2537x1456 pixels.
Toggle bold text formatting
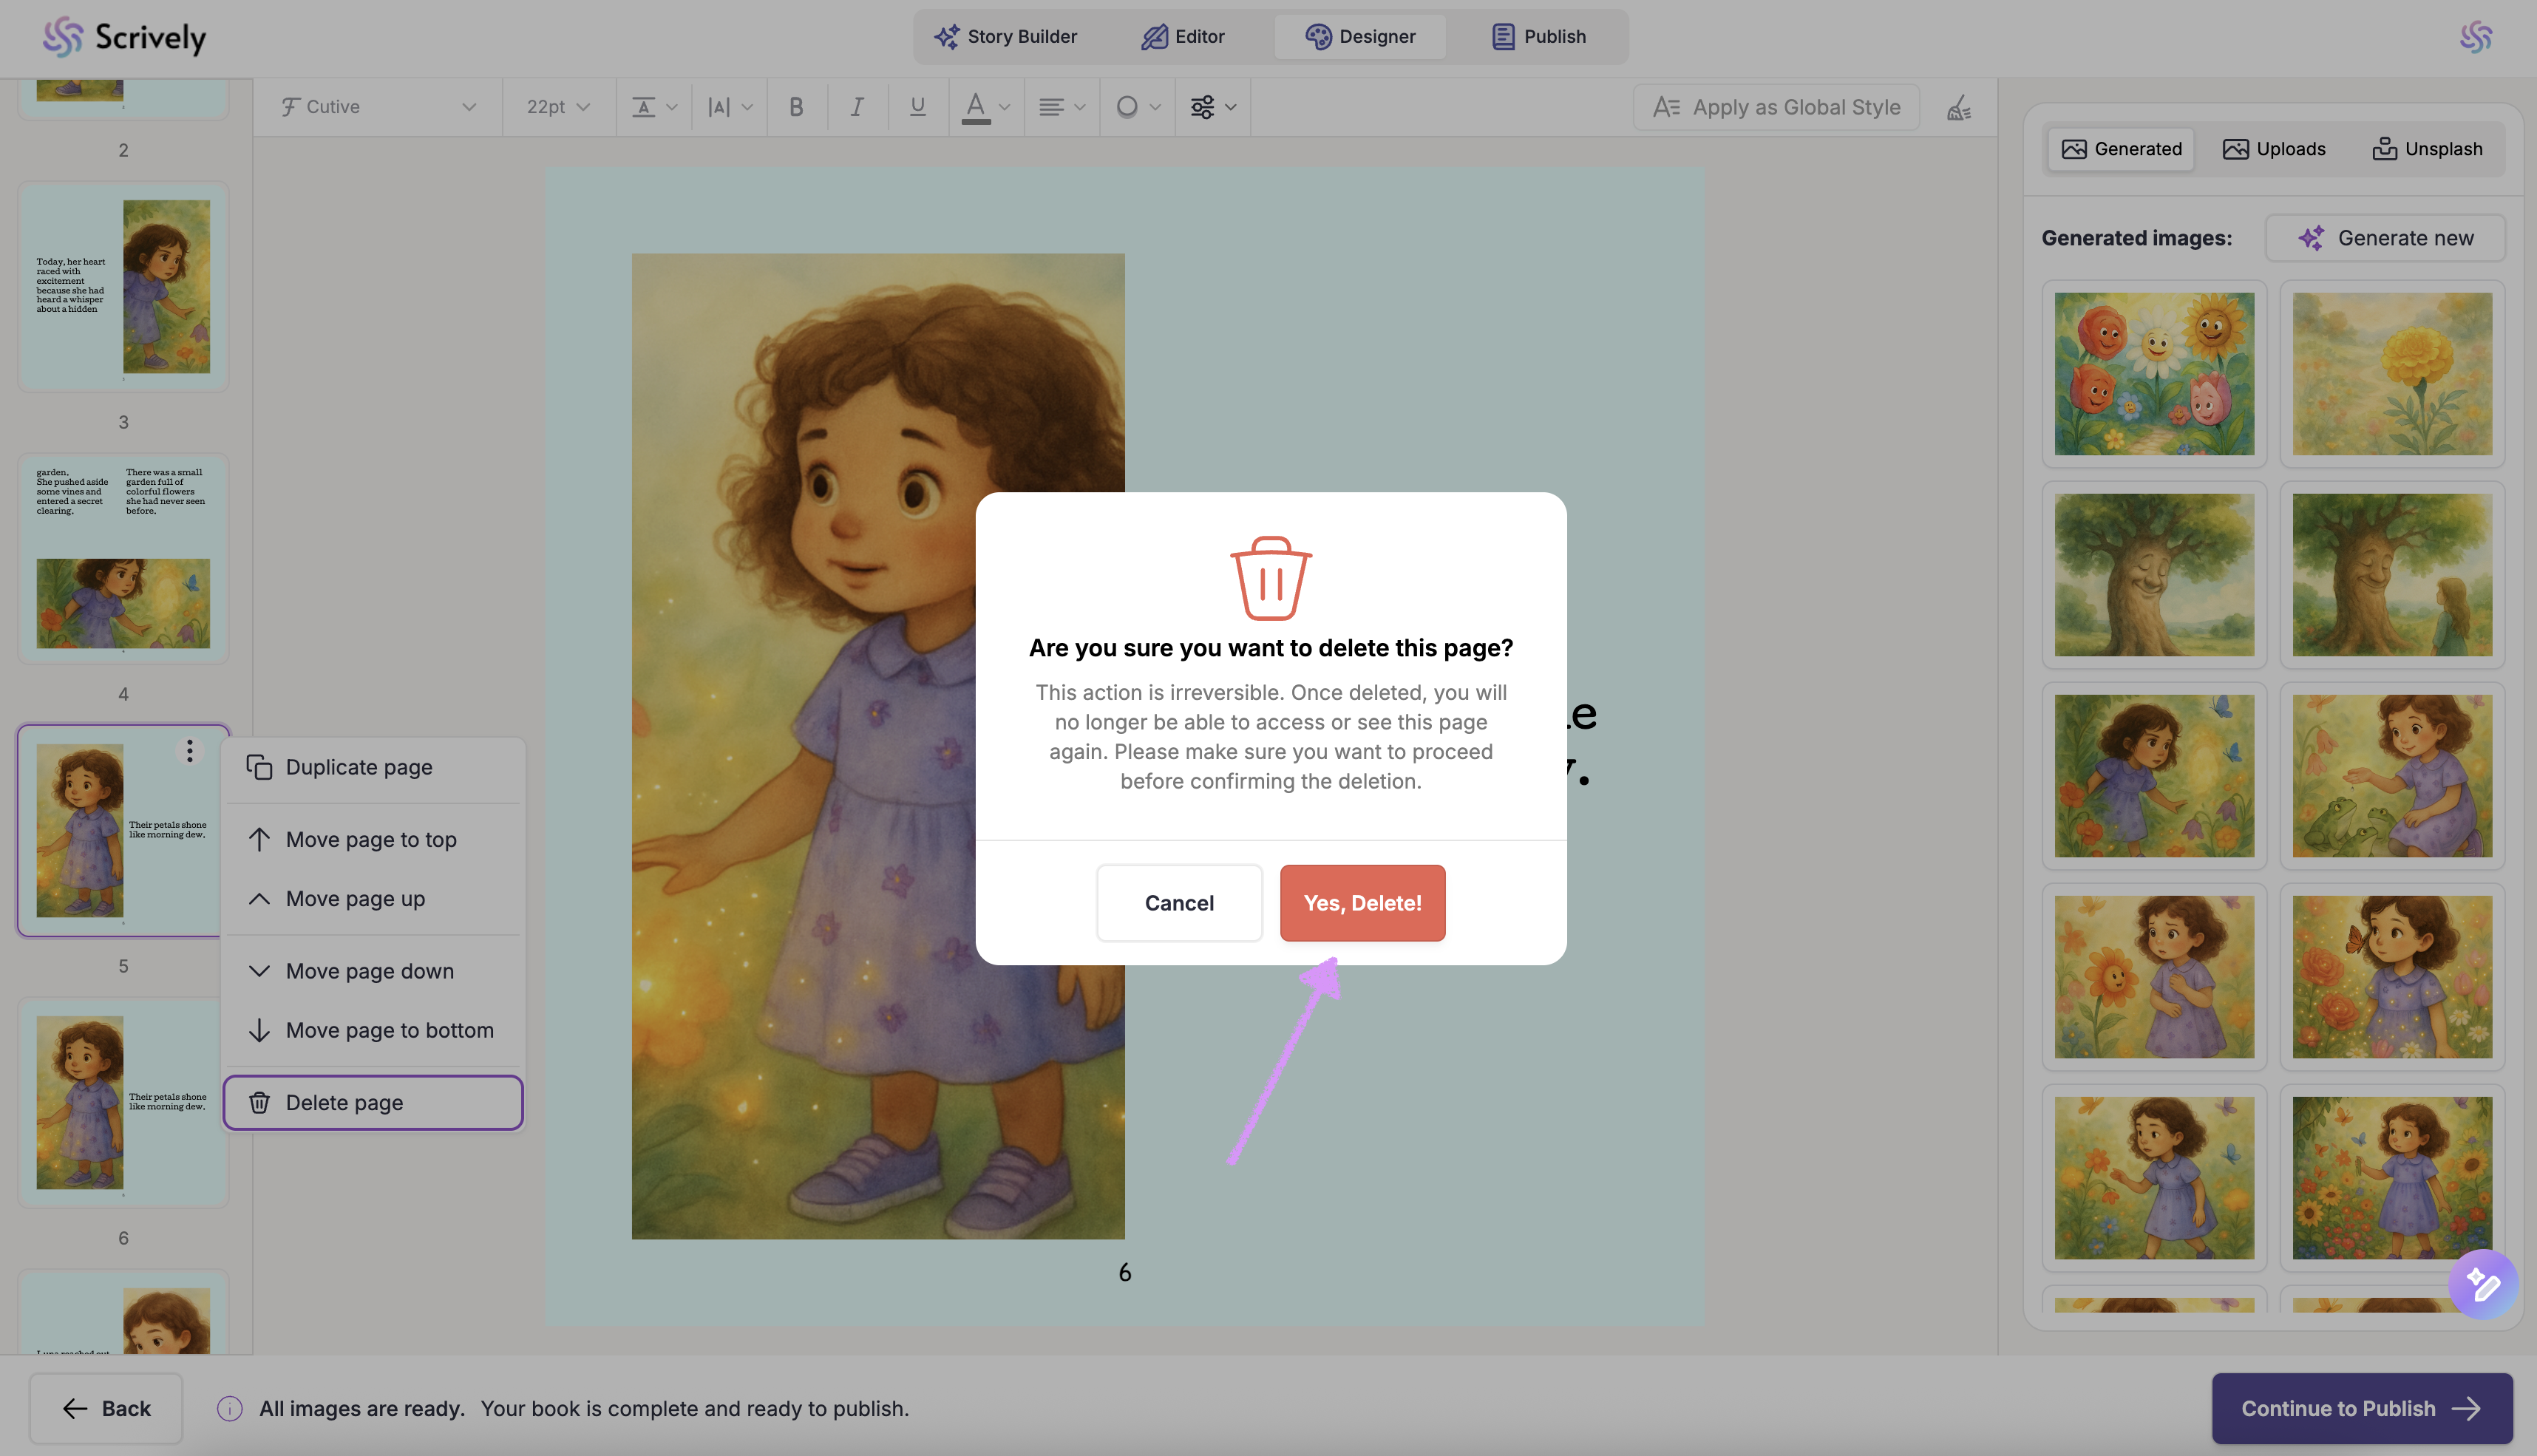(x=796, y=107)
